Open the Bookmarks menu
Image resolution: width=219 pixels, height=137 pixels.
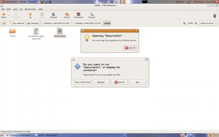coord(30,9)
